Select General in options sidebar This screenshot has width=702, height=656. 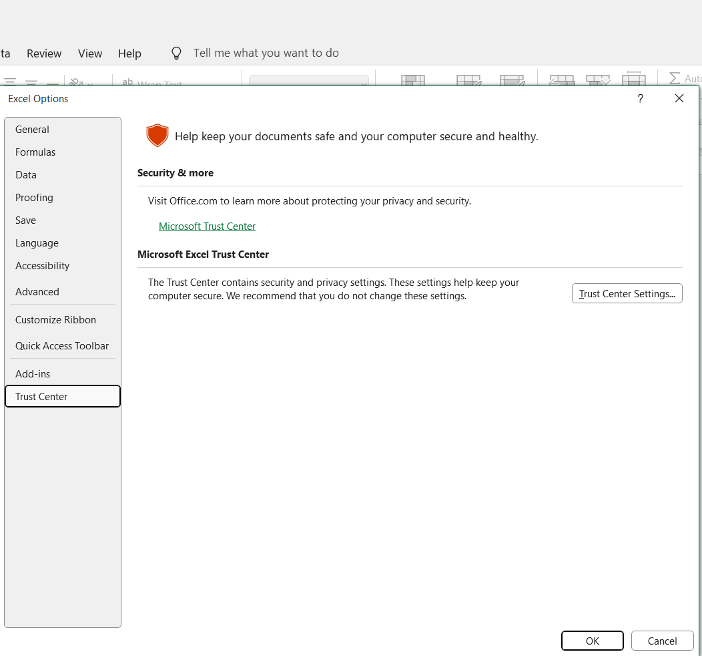pyautogui.click(x=63, y=130)
